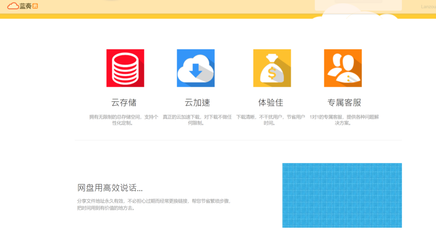This screenshot has height=235, width=436.
Task: Click the 真正的云加速下载 description text
Action: pyautogui.click(x=197, y=120)
